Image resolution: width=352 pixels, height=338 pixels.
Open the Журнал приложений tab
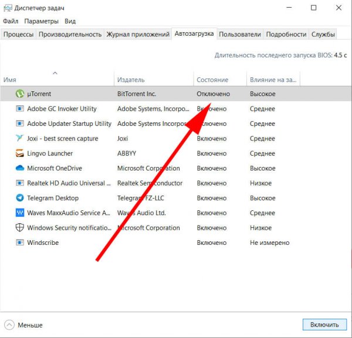[x=138, y=35]
